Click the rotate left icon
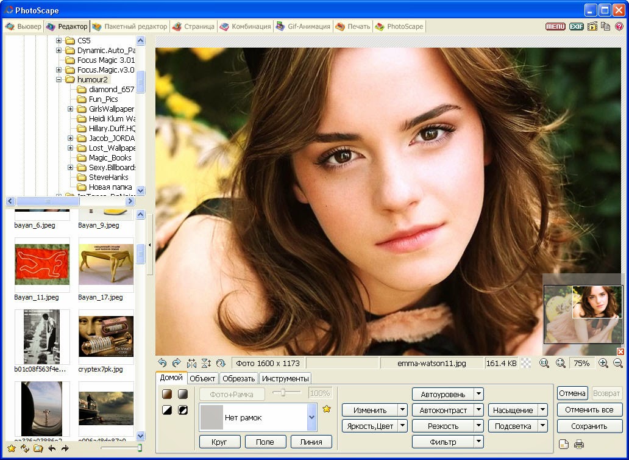Viewport: 629px width, 460px height. click(x=162, y=363)
